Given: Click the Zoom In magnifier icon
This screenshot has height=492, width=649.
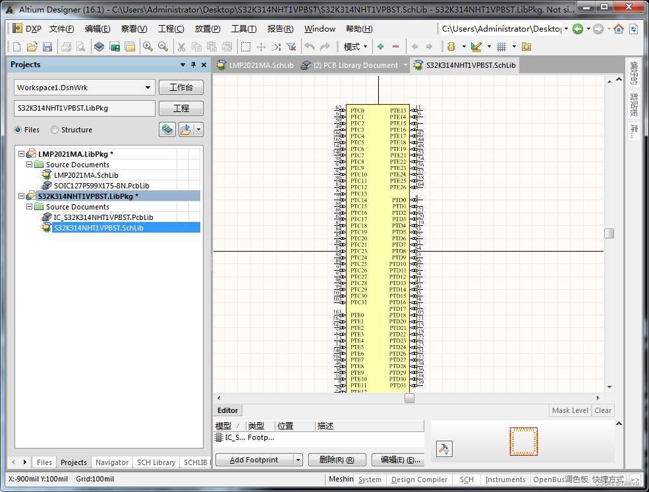Looking at the screenshot, I should [x=148, y=47].
